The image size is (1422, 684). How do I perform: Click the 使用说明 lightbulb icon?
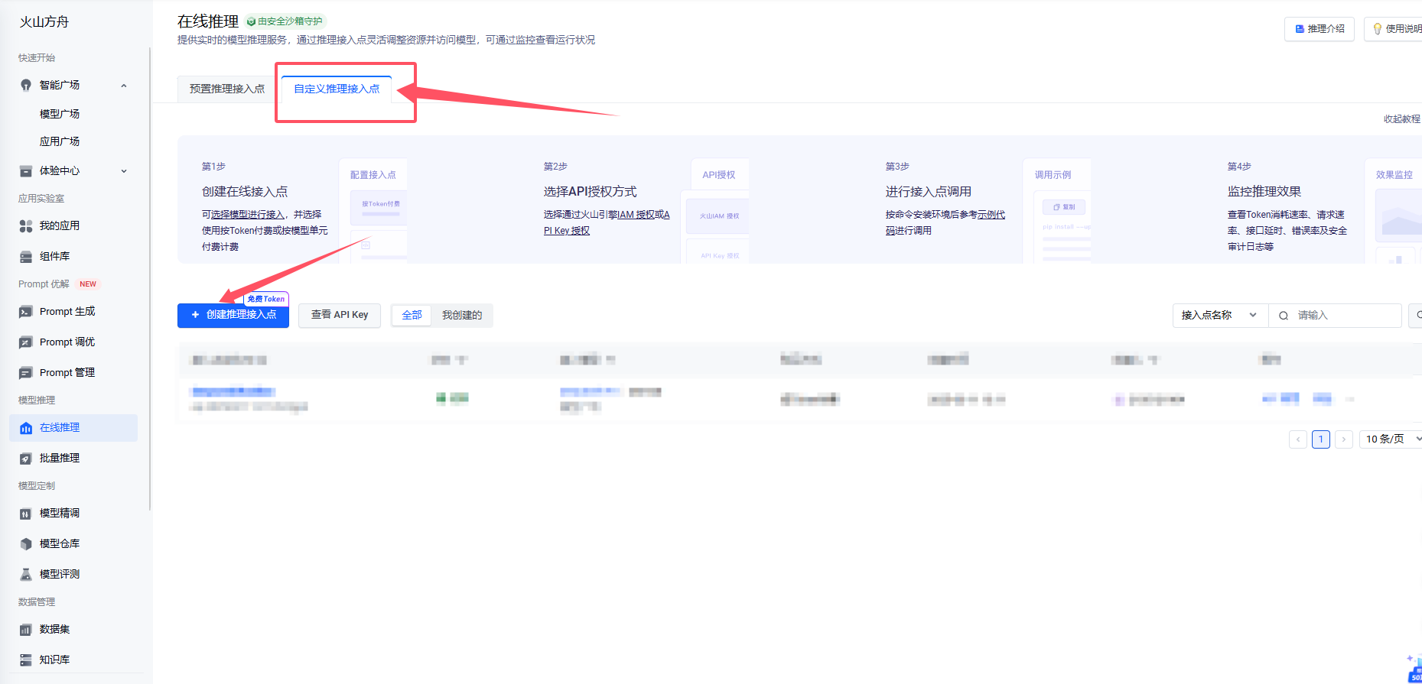tap(1378, 29)
